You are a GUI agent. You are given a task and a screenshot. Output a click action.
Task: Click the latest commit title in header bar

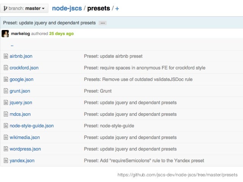(x=49, y=23)
